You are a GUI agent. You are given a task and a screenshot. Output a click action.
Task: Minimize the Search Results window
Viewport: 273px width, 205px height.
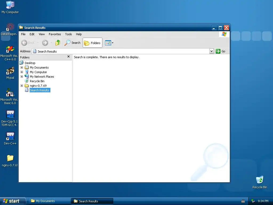coord(214,28)
